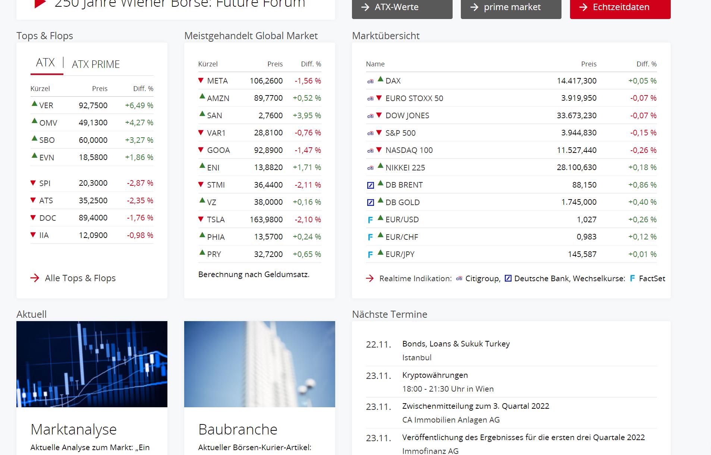This screenshot has height=455, width=711.
Task: Click the EURO STOXX 50 index name
Action: pos(414,98)
